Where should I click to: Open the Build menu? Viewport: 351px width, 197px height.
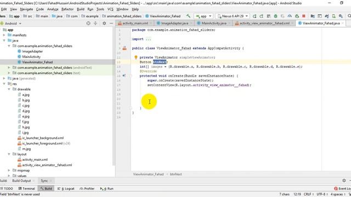click(x=81, y=9)
